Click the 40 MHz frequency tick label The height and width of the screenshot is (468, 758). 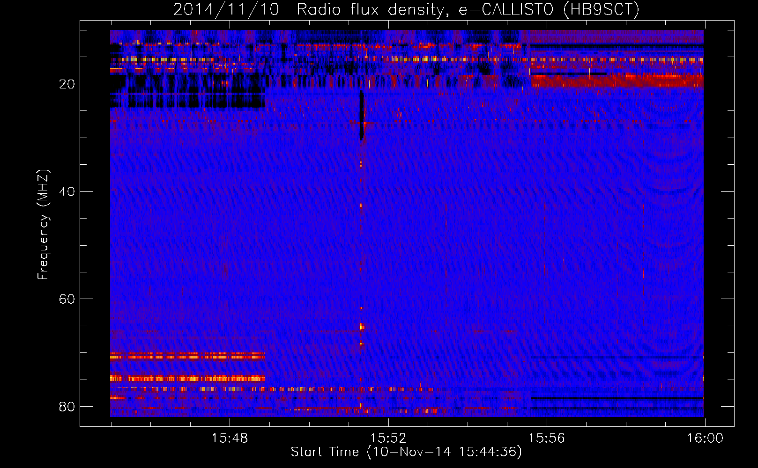[x=67, y=191]
